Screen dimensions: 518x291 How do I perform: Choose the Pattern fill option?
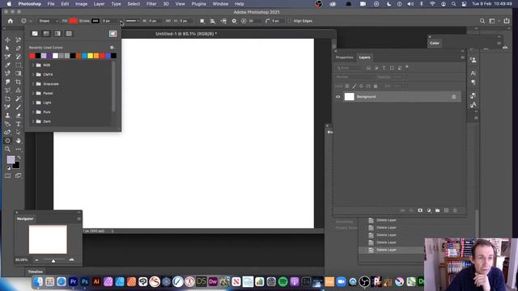pyautogui.click(x=69, y=33)
